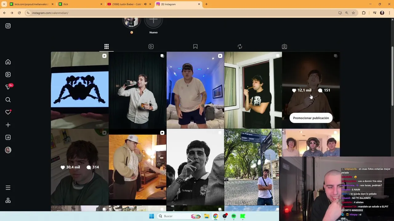Open Instagram Search in sidebar
This screenshot has height=221, width=394.
pos(8,100)
